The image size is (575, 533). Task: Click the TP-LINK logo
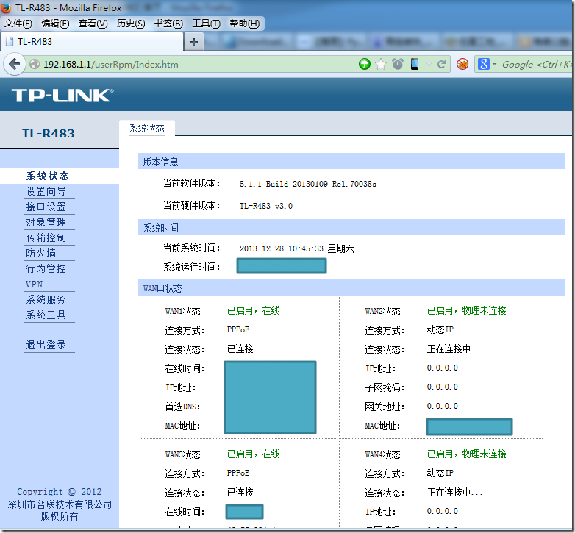(63, 96)
